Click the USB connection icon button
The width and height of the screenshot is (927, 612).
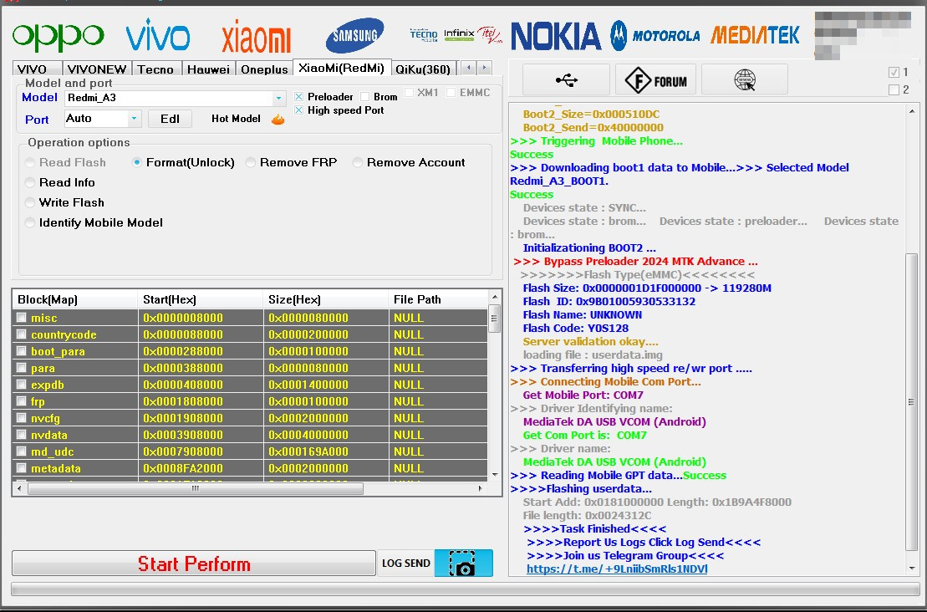pos(567,79)
